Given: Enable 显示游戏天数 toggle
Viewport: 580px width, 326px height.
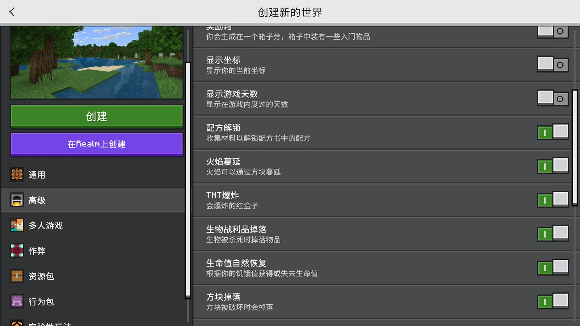Looking at the screenshot, I should pyautogui.click(x=553, y=98).
